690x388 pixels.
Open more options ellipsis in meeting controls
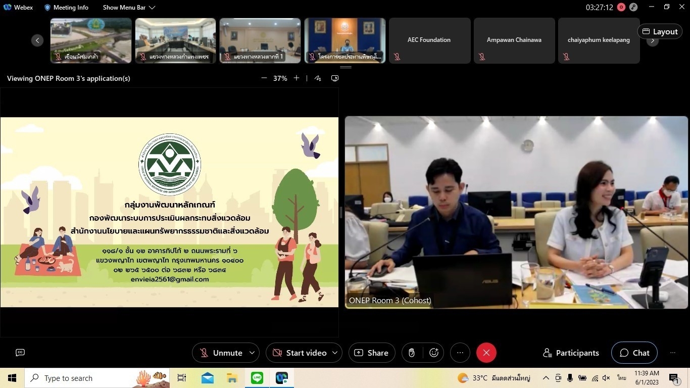click(x=460, y=353)
